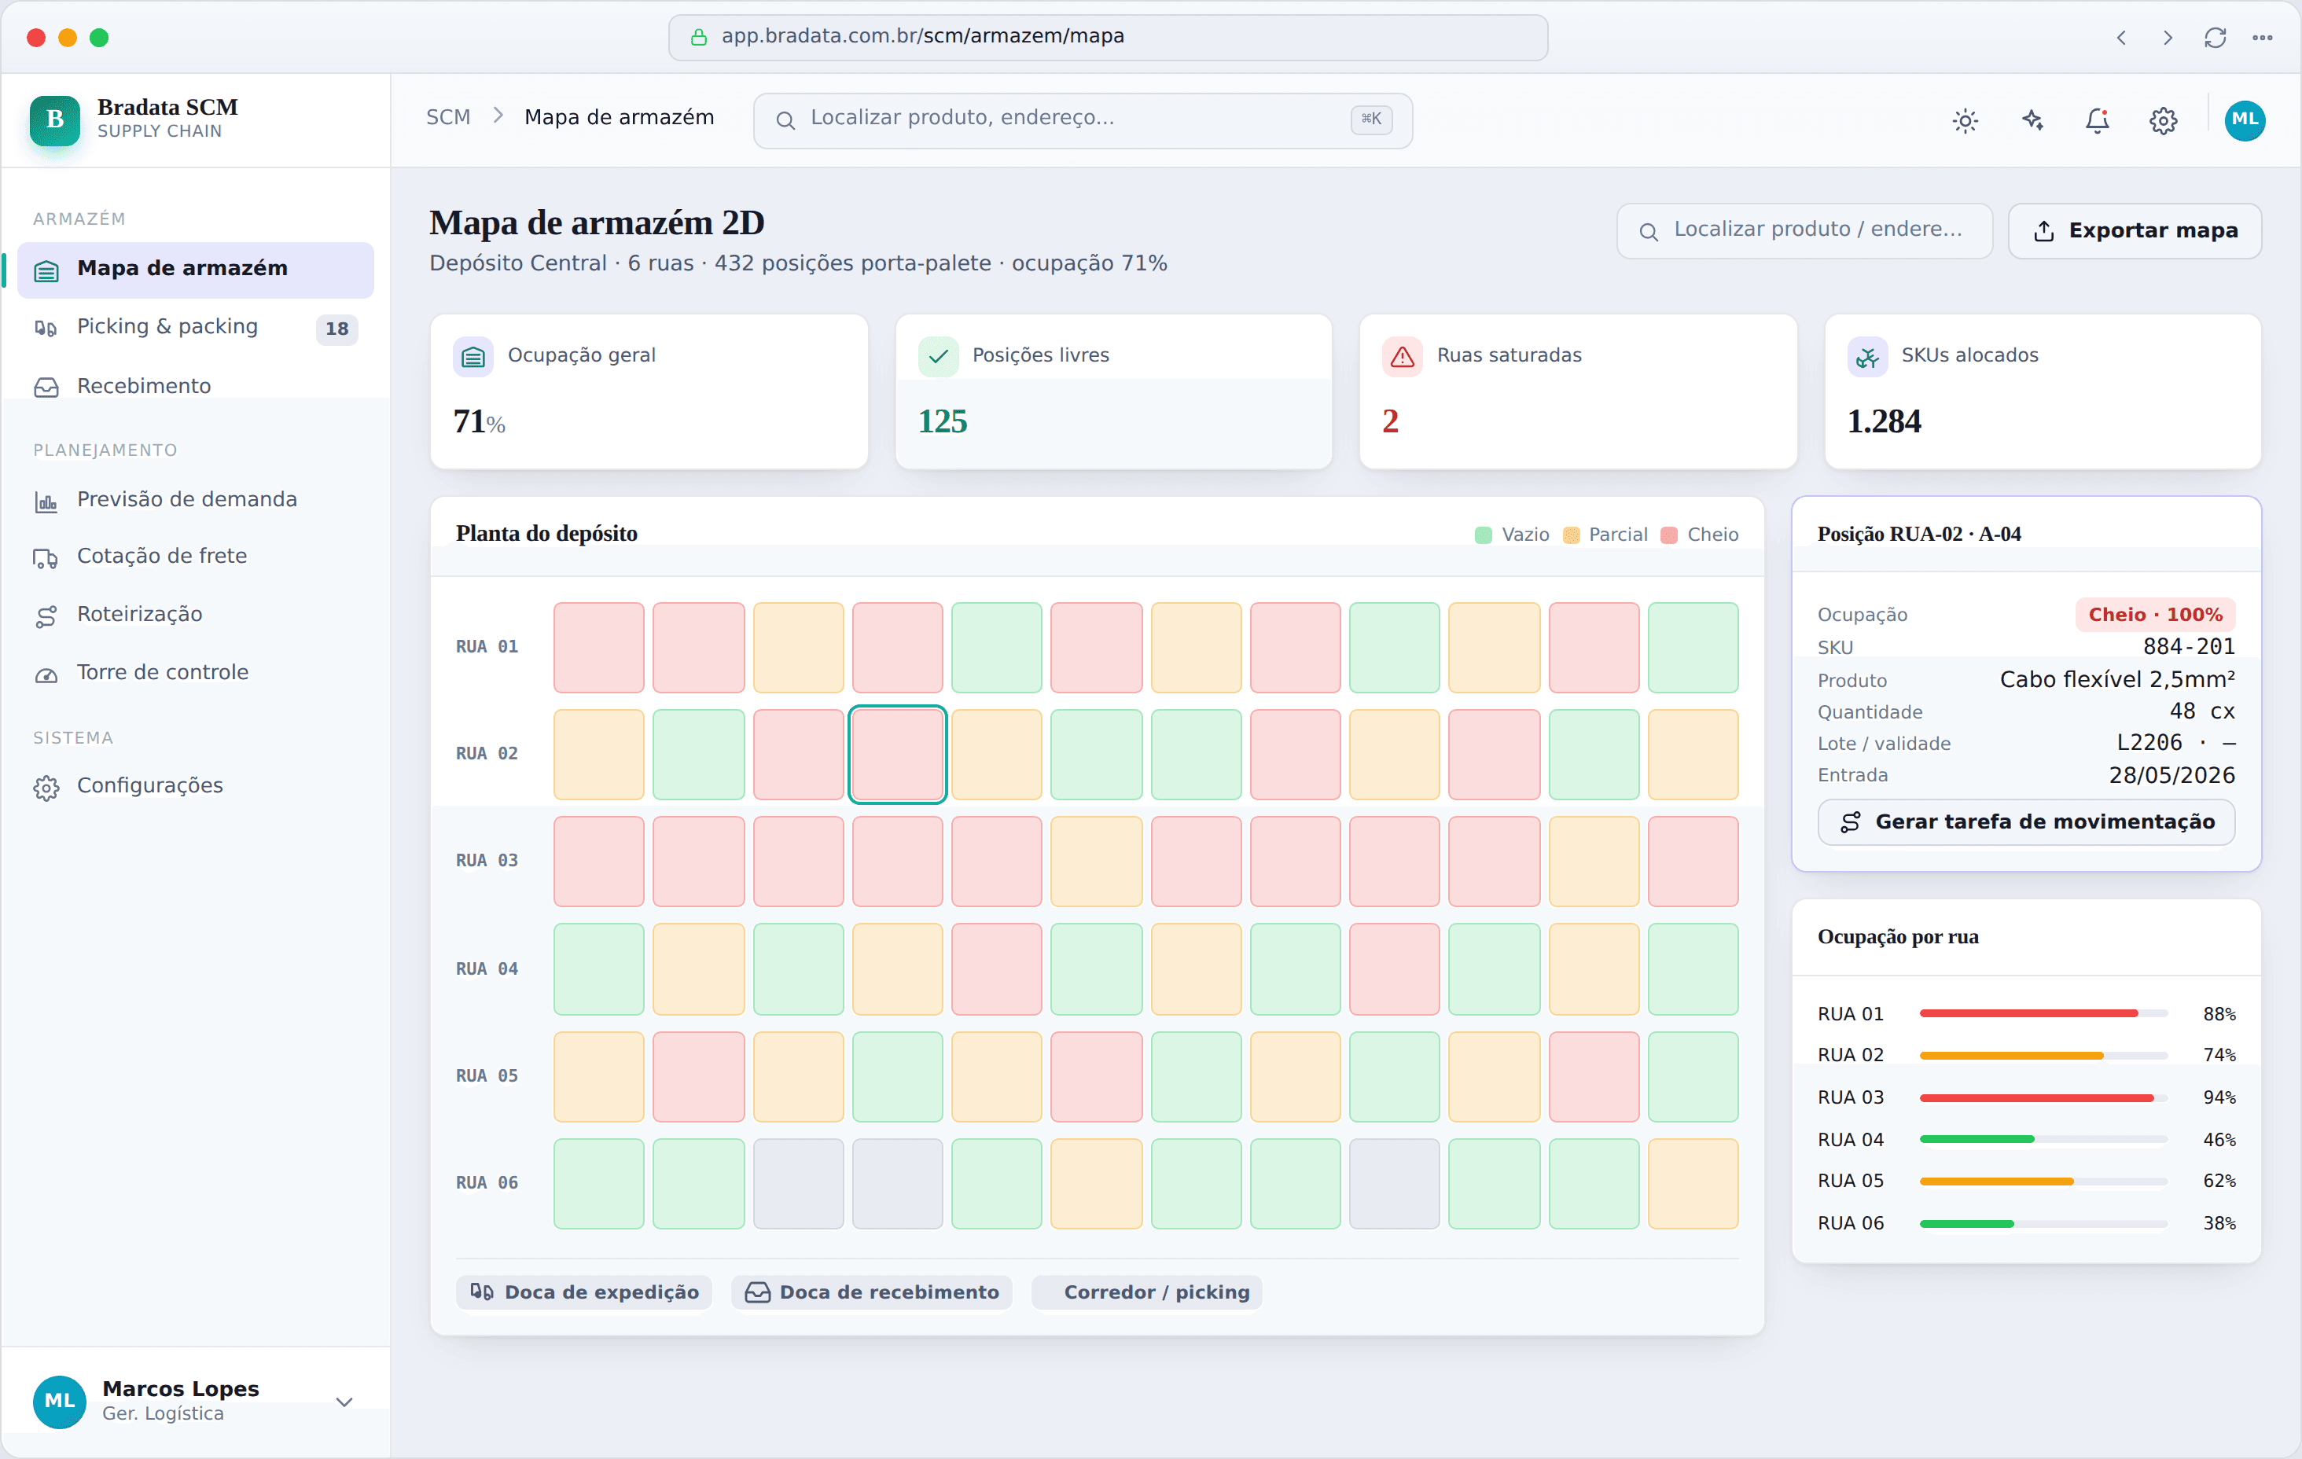Click the Posições livres checkmark icon

point(938,357)
